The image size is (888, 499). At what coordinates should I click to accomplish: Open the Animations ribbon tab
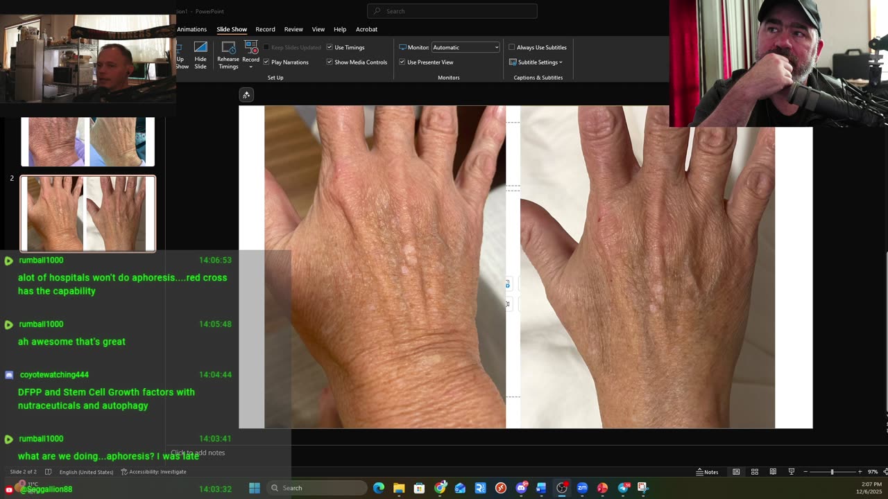click(x=191, y=29)
